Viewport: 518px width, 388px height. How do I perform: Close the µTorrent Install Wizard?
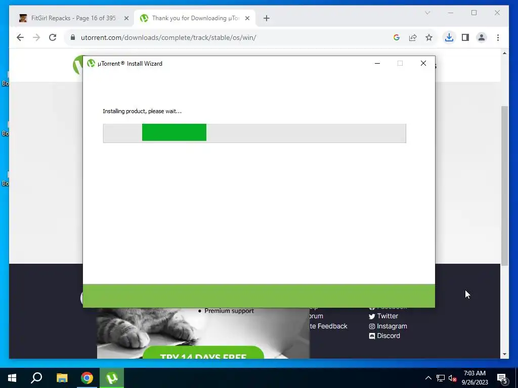(x=423, y=63)
